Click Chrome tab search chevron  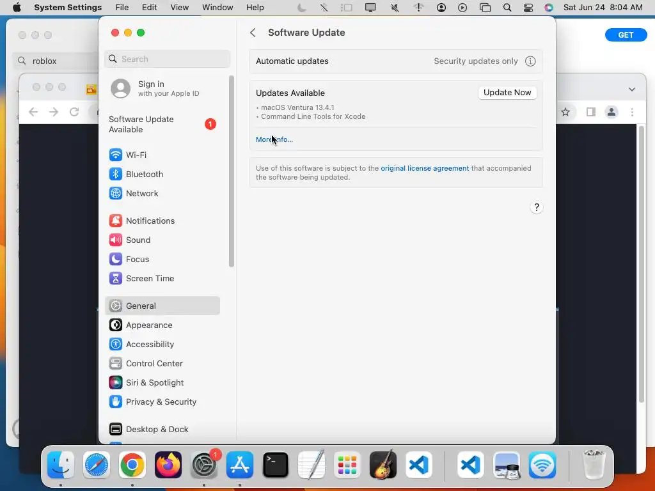point(631,90)
